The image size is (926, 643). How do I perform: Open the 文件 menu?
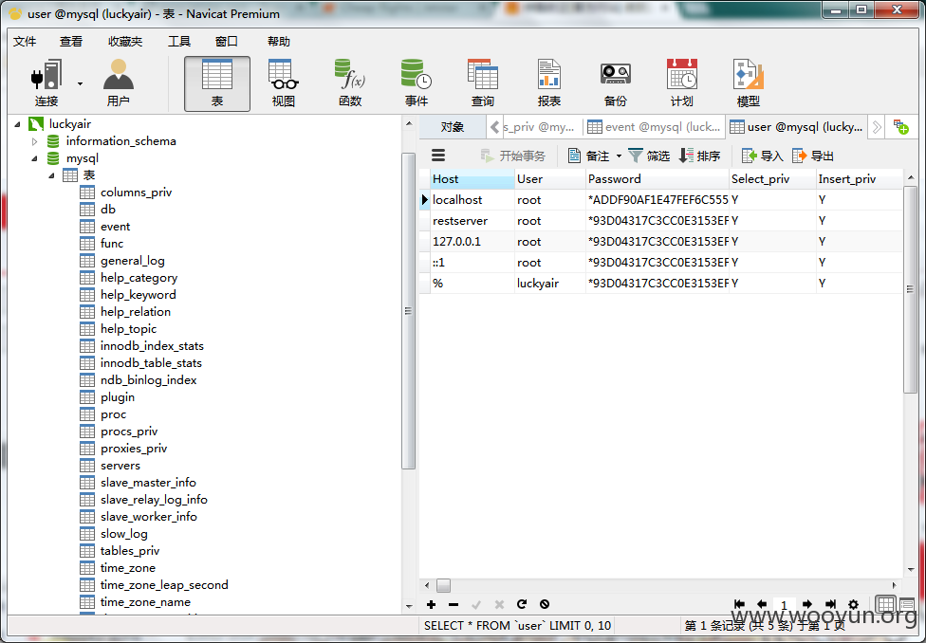[25, 42]
